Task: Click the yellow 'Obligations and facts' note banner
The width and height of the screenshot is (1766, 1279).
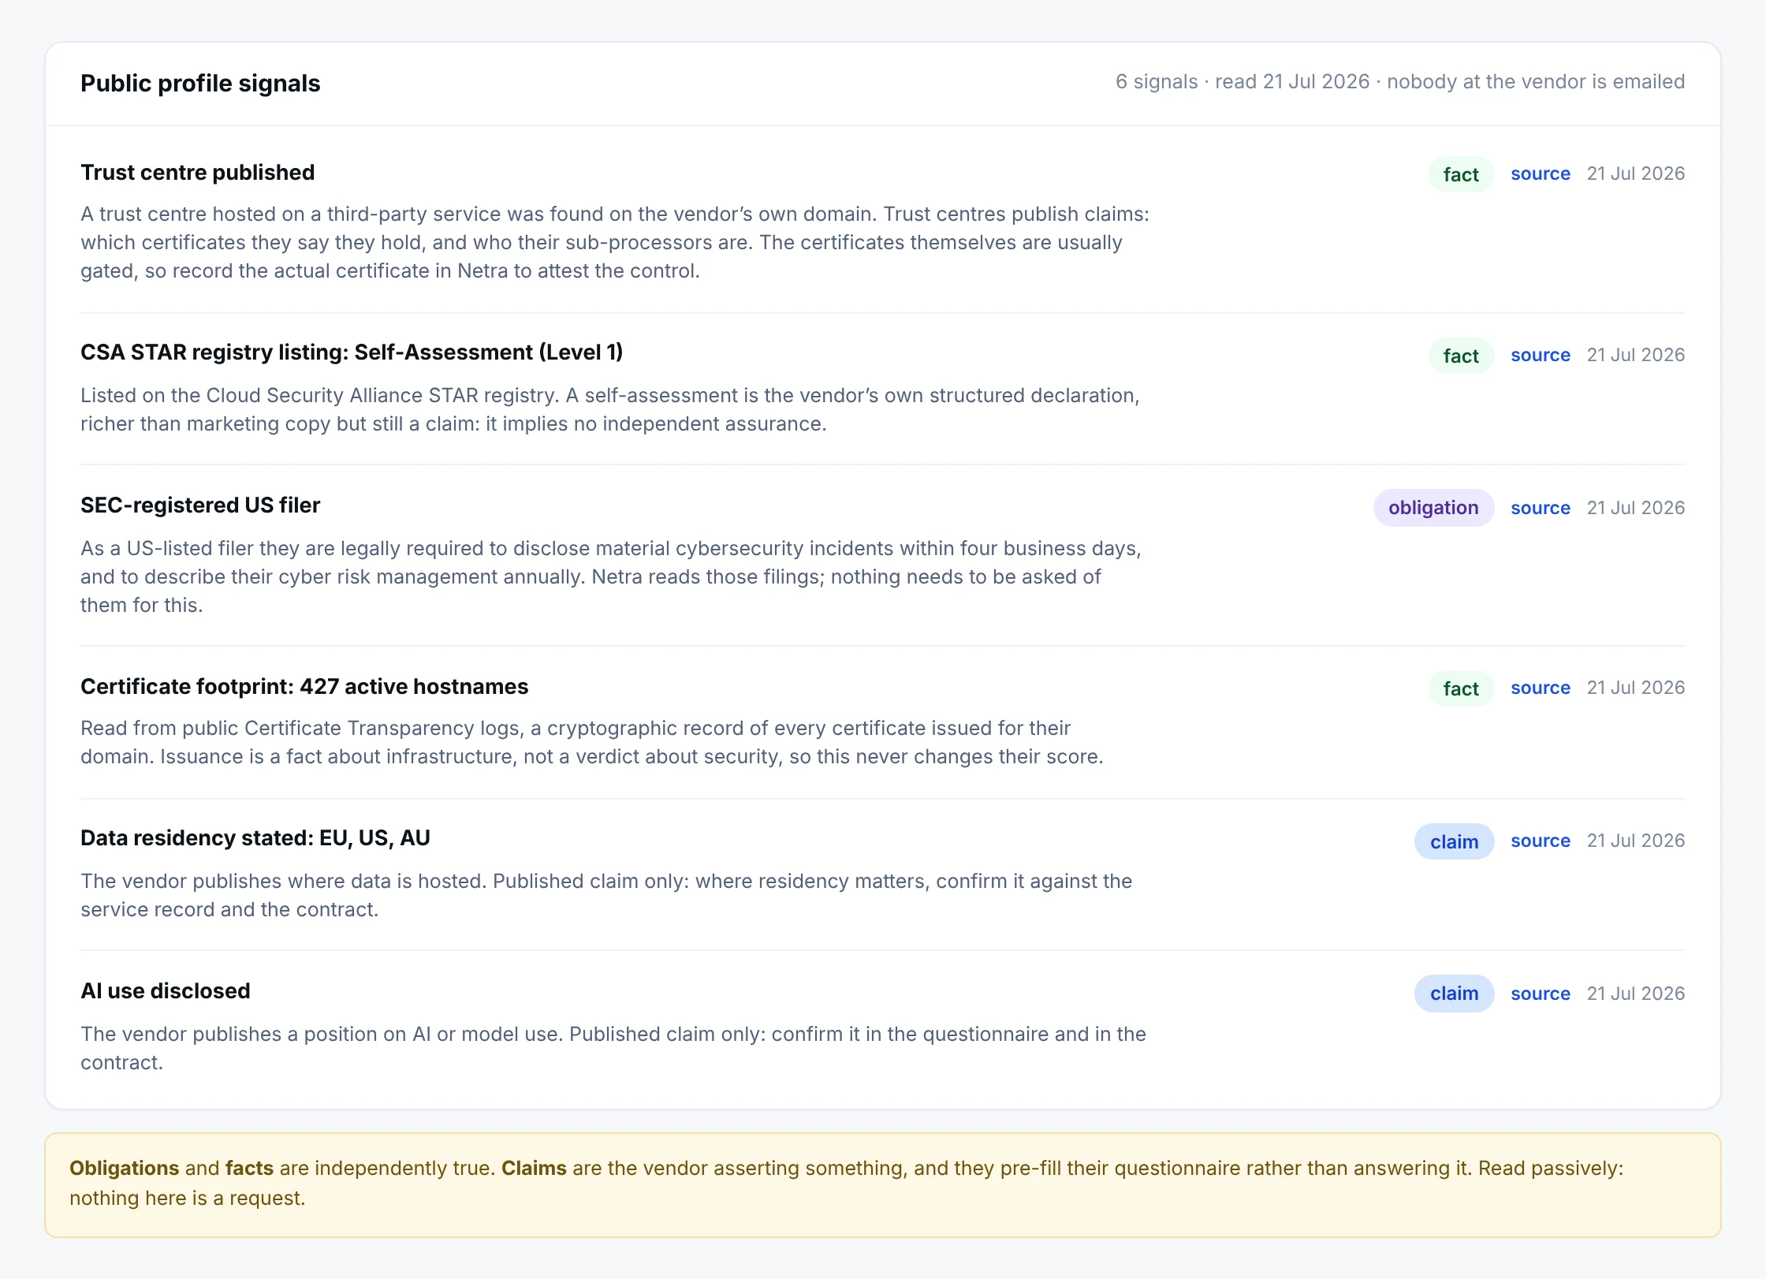Action: pyautogui.click(x=883, y=1185)
